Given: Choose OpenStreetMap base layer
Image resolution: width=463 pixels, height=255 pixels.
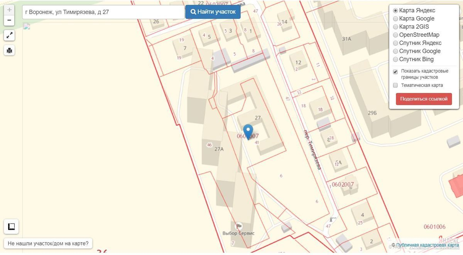Looking at the screenshot, I should coord(395,35).
